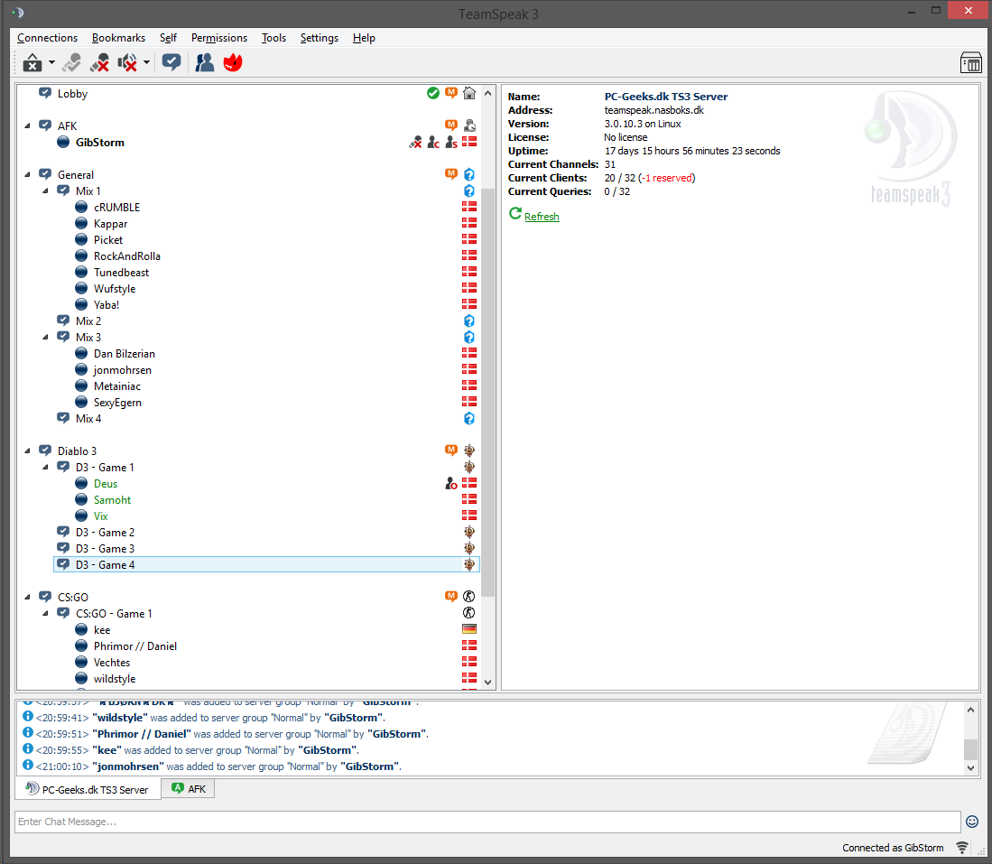Click the Counter-Strike icon on CS:GO channel
This screenshot has width=992, height=864.
(x=468, y=596)
